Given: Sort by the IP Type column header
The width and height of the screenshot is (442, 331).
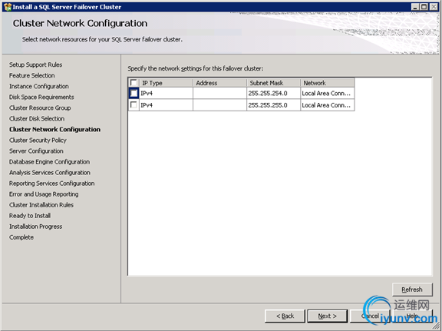Looking at the screenshot, I should click(x=166, y=83).
